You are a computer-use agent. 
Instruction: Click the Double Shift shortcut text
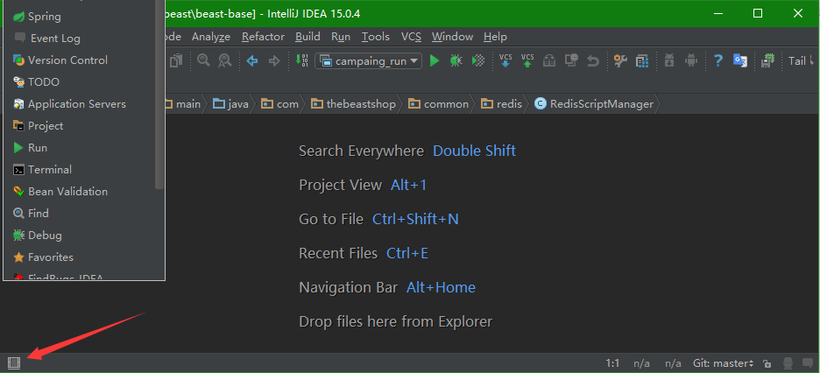pyautogui.click(x=474, y=151)
